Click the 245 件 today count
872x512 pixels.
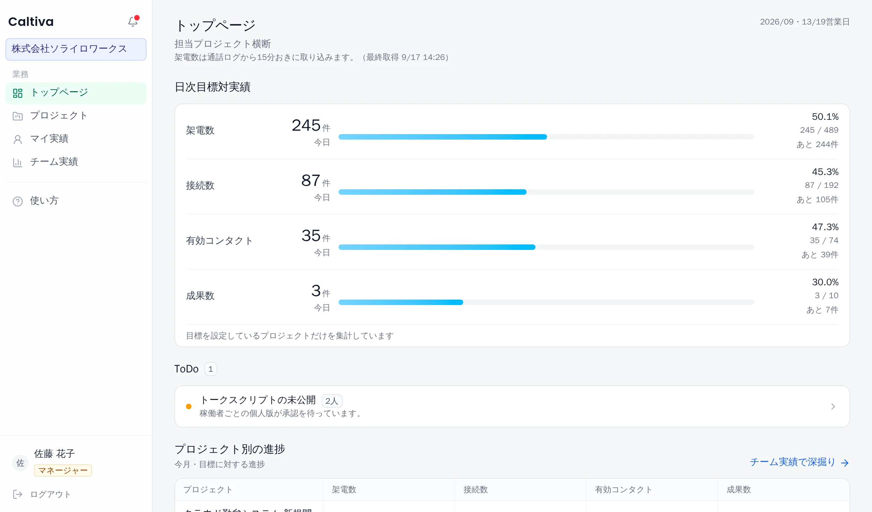click(311, 126)
